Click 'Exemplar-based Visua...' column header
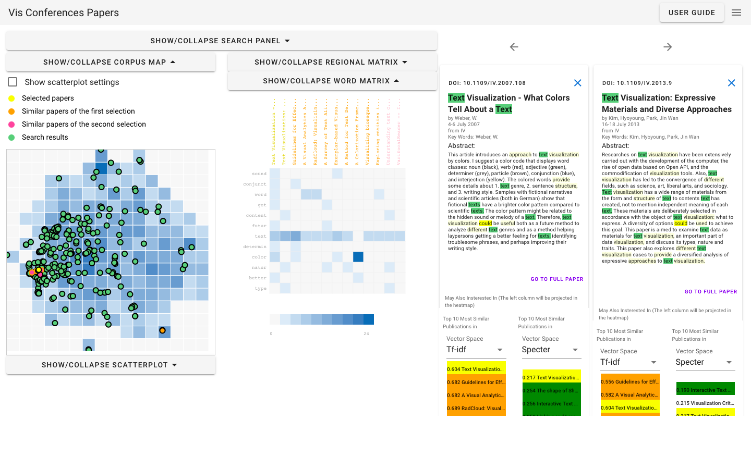Image resolution: width=751 pixels, height=469 pixels. pyautogui.click(x=336, y=131)
